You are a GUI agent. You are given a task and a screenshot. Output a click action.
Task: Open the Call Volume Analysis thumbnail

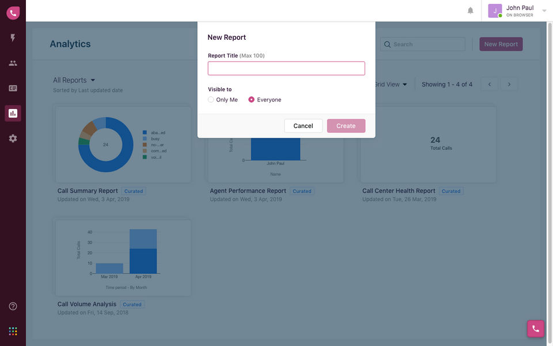pos(123,257)
